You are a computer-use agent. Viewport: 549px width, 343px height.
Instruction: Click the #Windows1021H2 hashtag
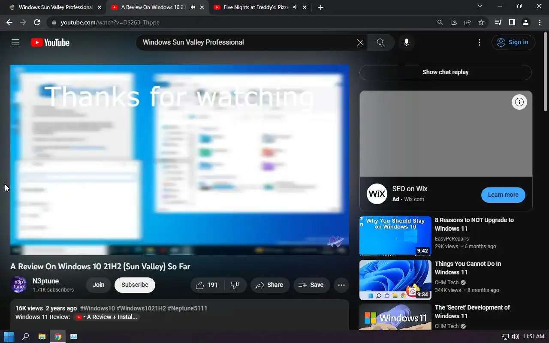coord(141,308)
